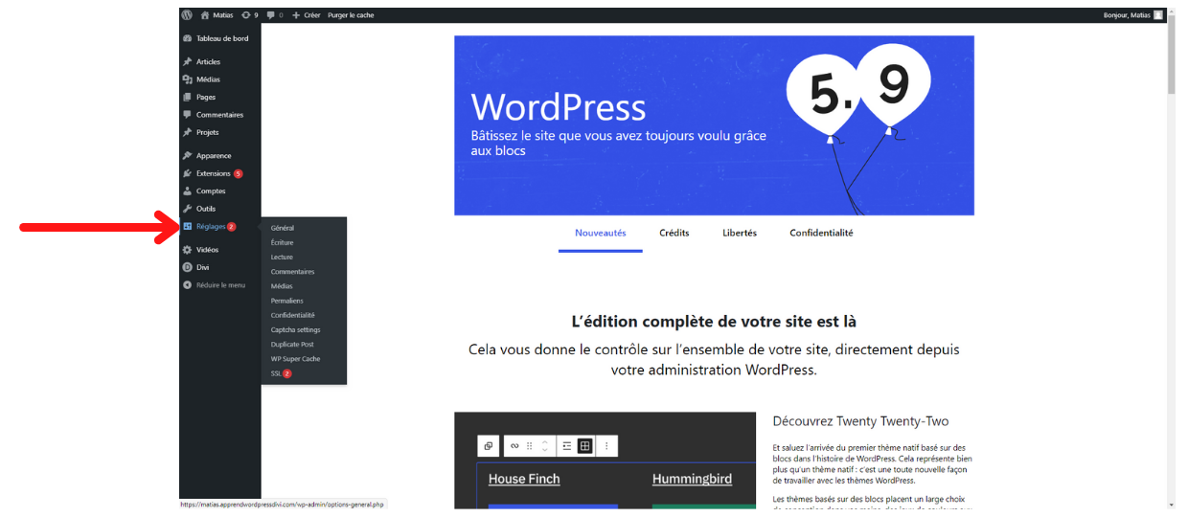Switch to the Confidentialité tab
The width and height of the screenshot is (1188, 517).
tap(821, 233)
